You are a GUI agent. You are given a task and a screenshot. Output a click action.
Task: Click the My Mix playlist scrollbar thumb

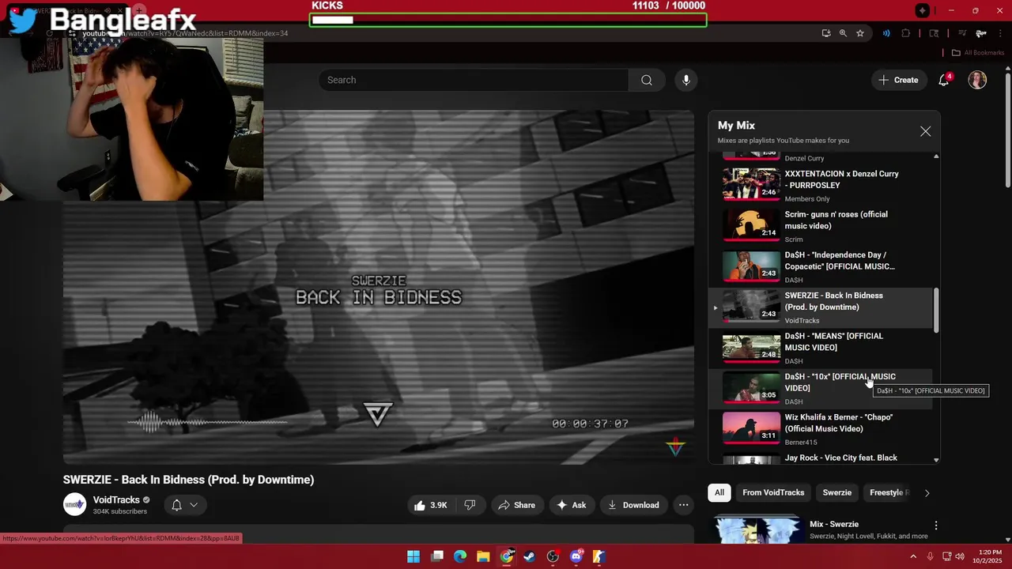936,310
